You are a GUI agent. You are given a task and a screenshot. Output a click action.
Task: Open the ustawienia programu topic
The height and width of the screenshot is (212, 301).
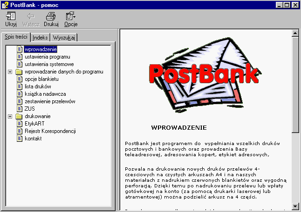pyautogui.click(x=48, y=57)
